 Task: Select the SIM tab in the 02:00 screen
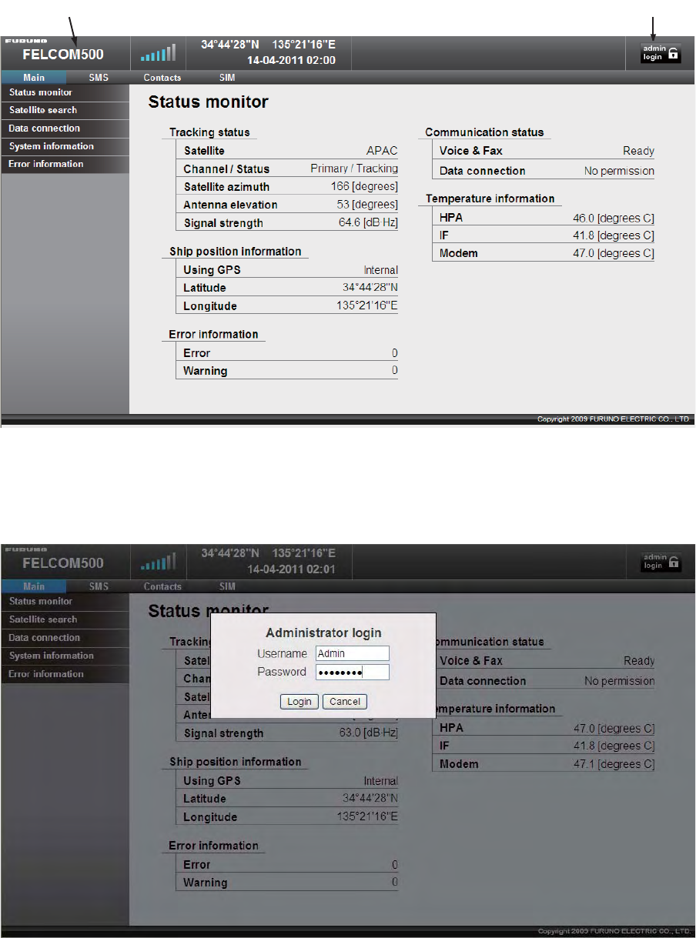pyautogui.click(x=227, y=78)
